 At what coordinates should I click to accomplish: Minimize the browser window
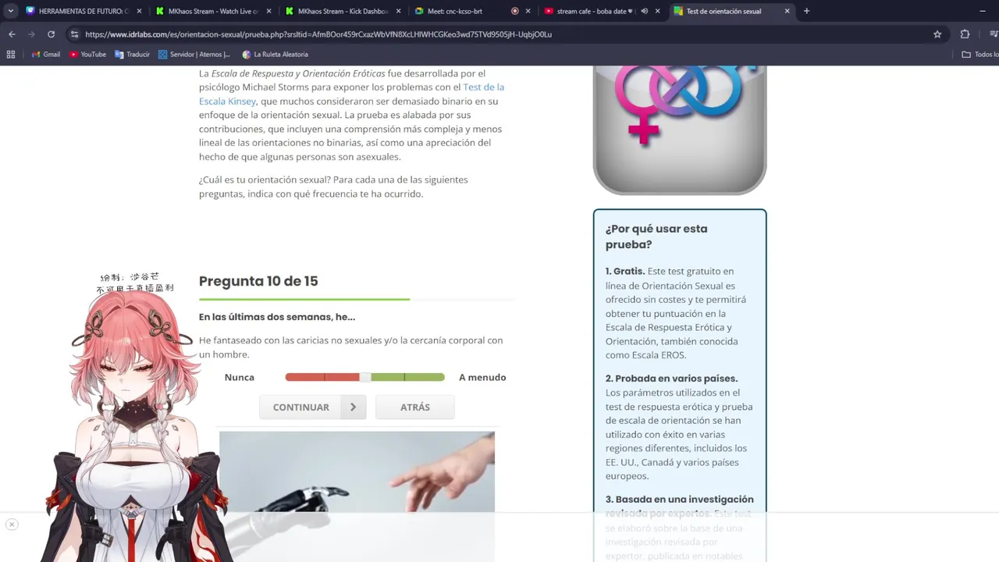[982, 11]
